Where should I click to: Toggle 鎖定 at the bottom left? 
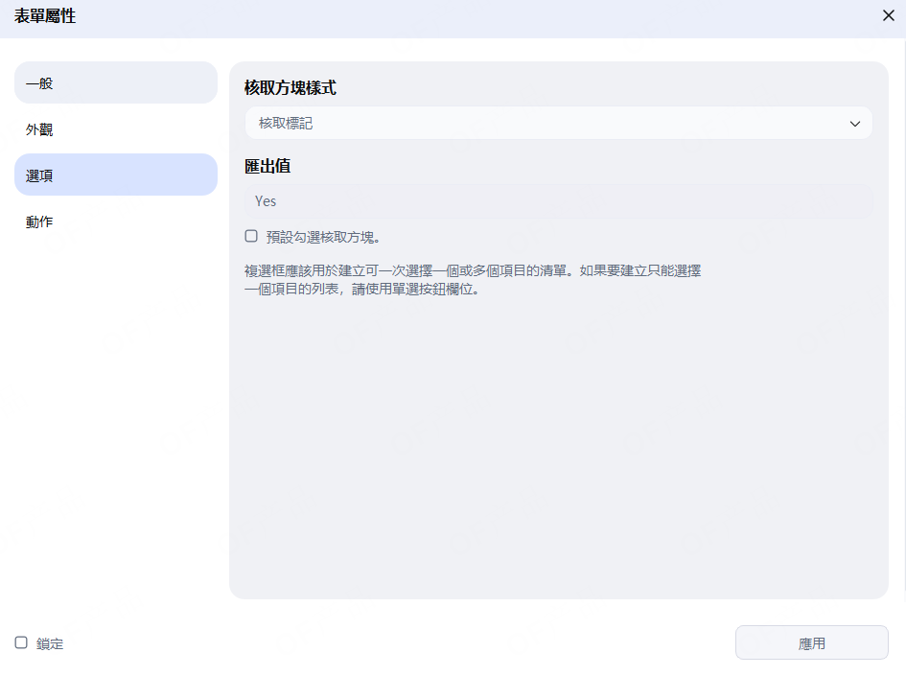pyautogui.click(x=19, y=643)
